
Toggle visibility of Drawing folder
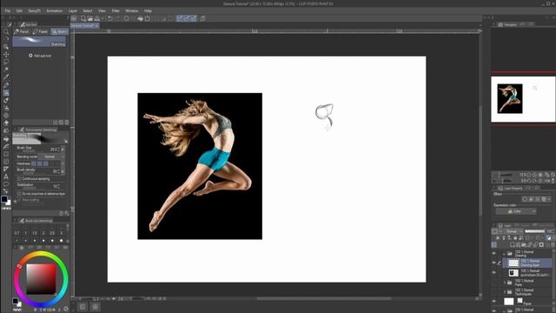click(x=494, y=253)
